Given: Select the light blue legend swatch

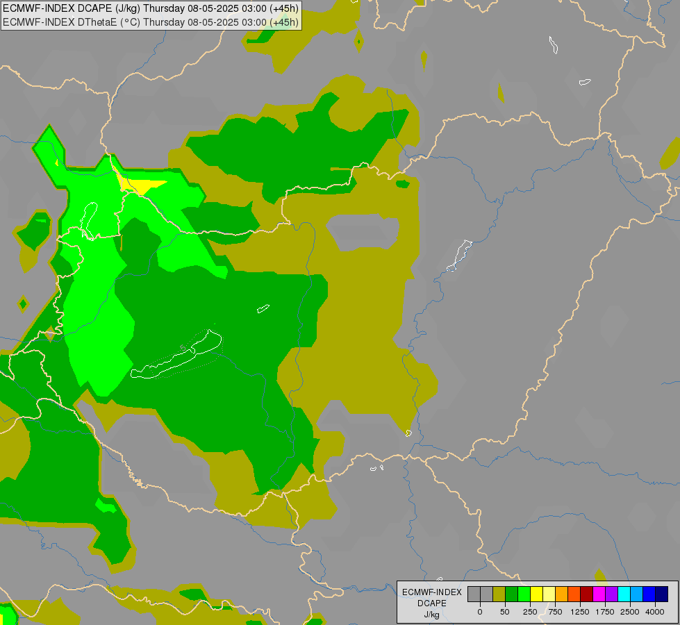Looking at the screenshot, I should point(637,594).
